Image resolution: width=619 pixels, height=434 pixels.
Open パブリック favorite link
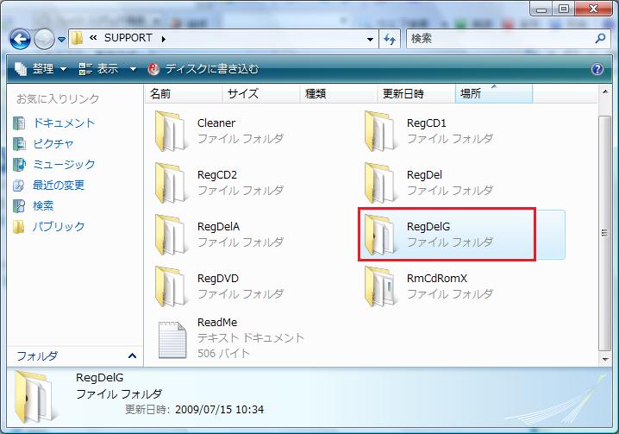(59, 226)
